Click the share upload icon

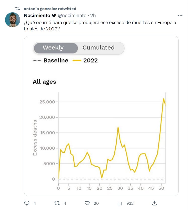point(155,203)
